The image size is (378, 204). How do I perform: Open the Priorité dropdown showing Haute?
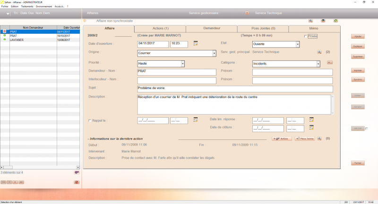coord(183,64)
